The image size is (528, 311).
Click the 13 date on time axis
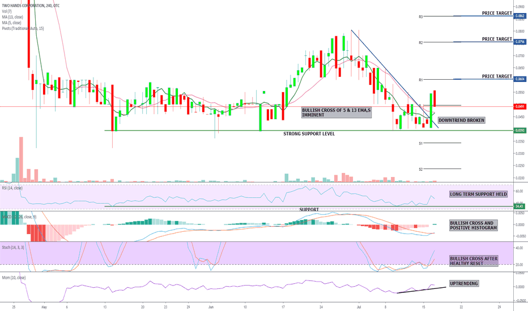(105, 307)
